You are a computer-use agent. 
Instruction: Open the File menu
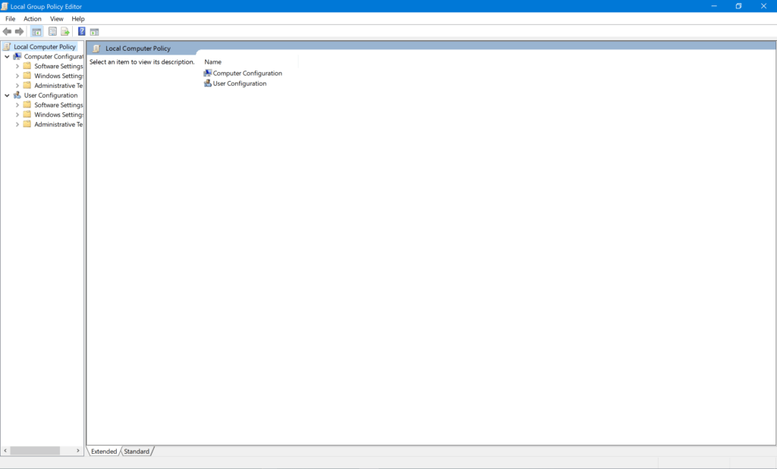coord(11,19)
